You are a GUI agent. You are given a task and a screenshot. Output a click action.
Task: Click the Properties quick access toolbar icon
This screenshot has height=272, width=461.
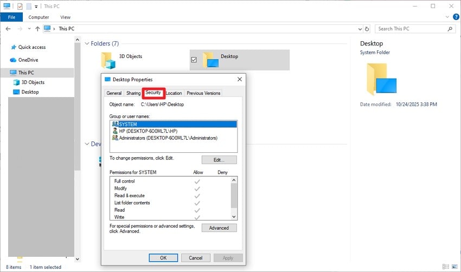click(x=20, y=6)
